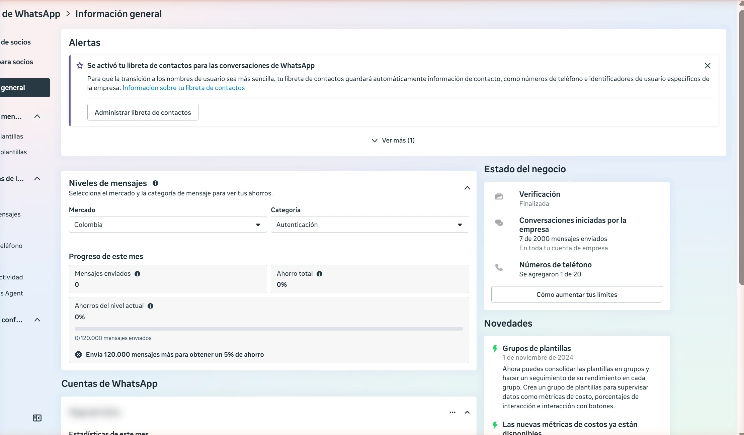Click 'Progreso de este mes' heading
744x435 pixels.
pyautogui.click(x=106, y=257)
